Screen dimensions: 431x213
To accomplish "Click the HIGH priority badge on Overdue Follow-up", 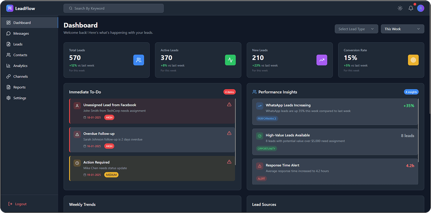I will click(x=109, y=146).
